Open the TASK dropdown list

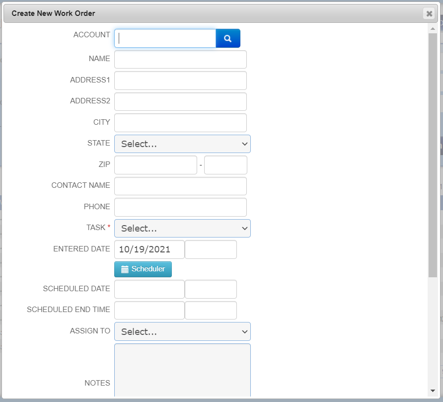(x=182, y=228)
